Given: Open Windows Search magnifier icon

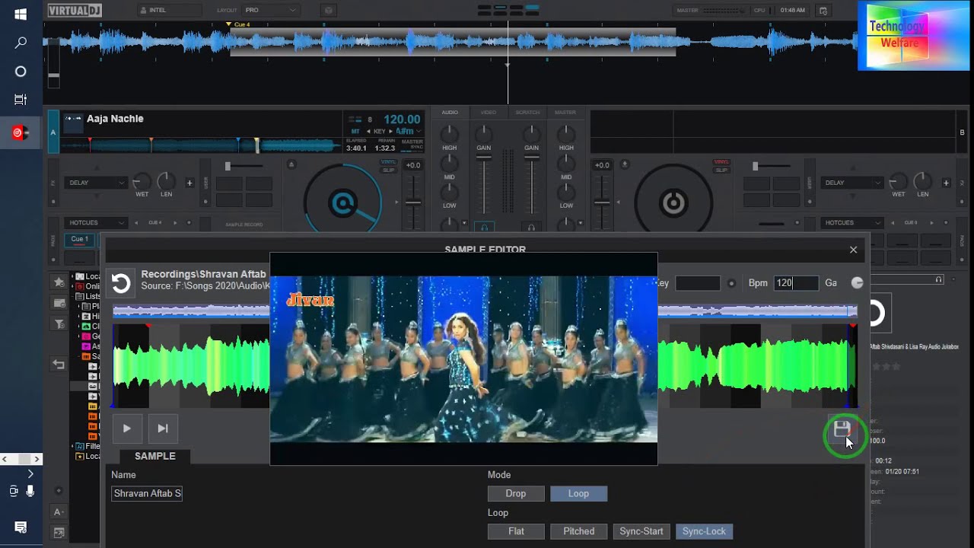Looking at the screenshot, I should point(21,43).
